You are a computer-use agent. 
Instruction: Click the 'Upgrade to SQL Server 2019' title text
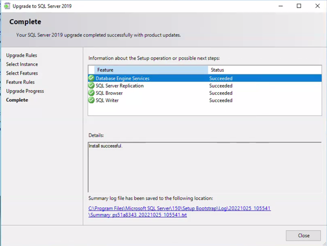pyautogui.click(x=42, y=6)
